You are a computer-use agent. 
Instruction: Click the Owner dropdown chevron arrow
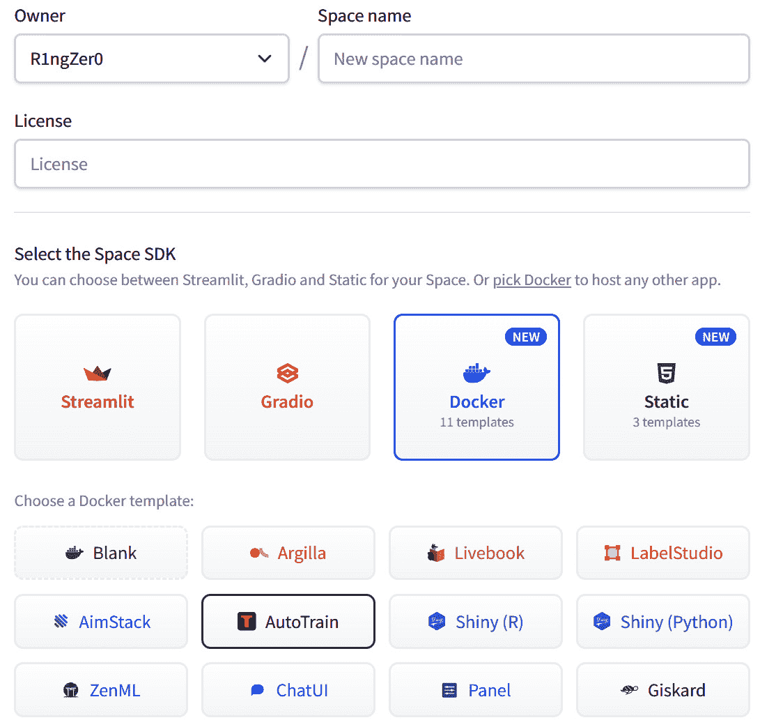pos(265,59)
